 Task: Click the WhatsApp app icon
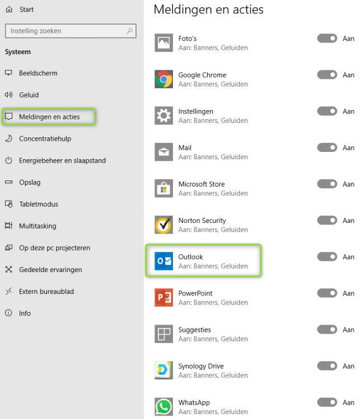[x=163, y=407]
